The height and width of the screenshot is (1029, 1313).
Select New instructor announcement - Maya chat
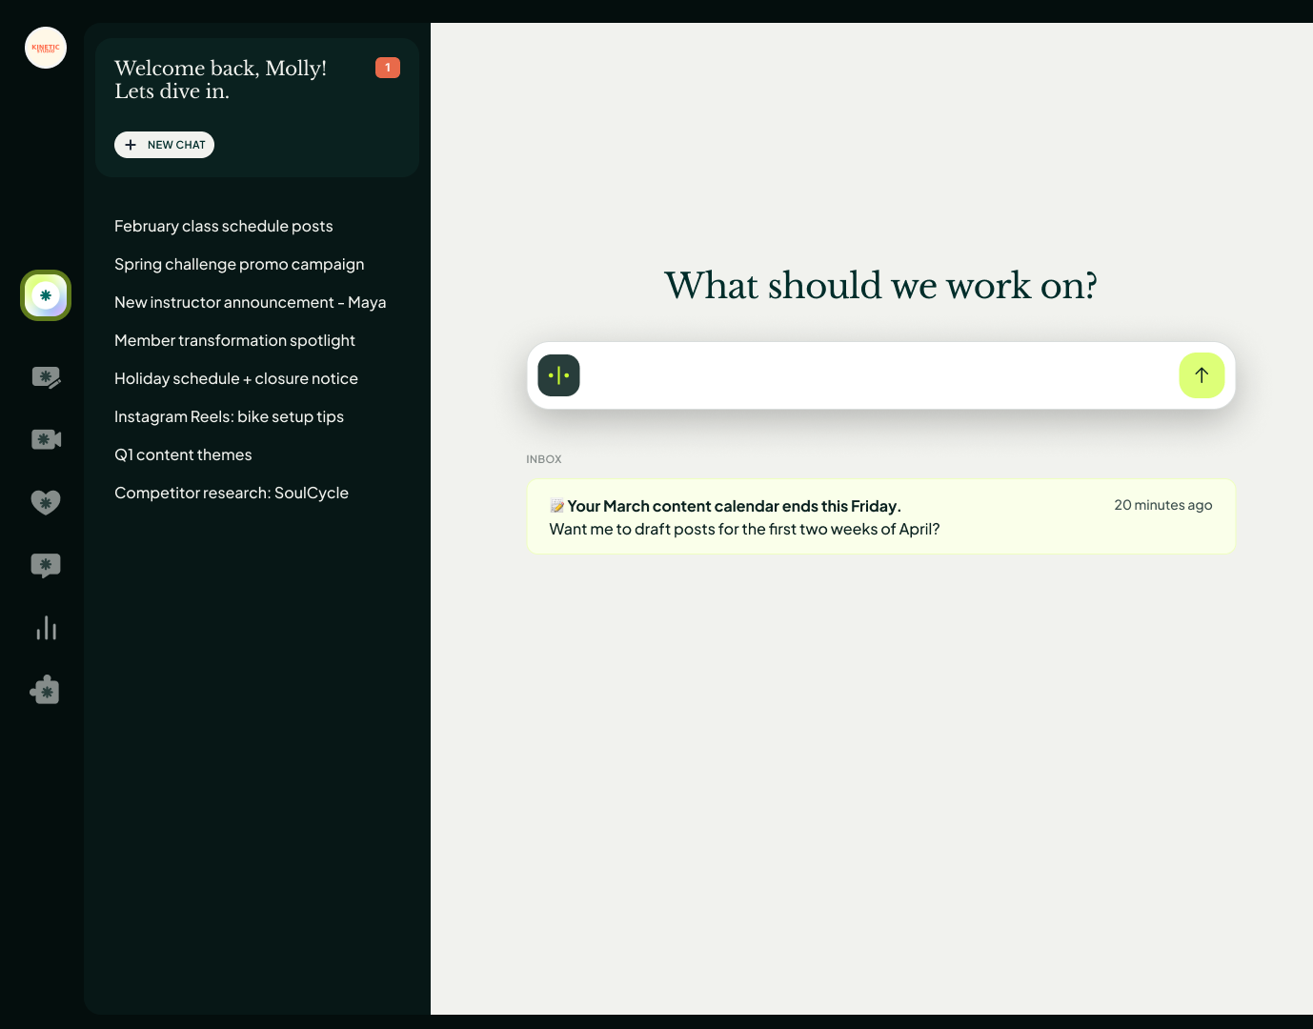250,302
